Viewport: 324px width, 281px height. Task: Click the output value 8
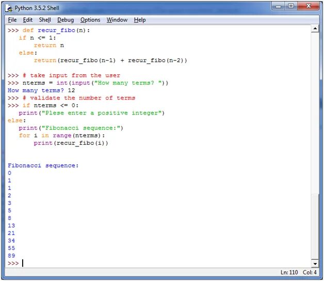pos(9,218)
